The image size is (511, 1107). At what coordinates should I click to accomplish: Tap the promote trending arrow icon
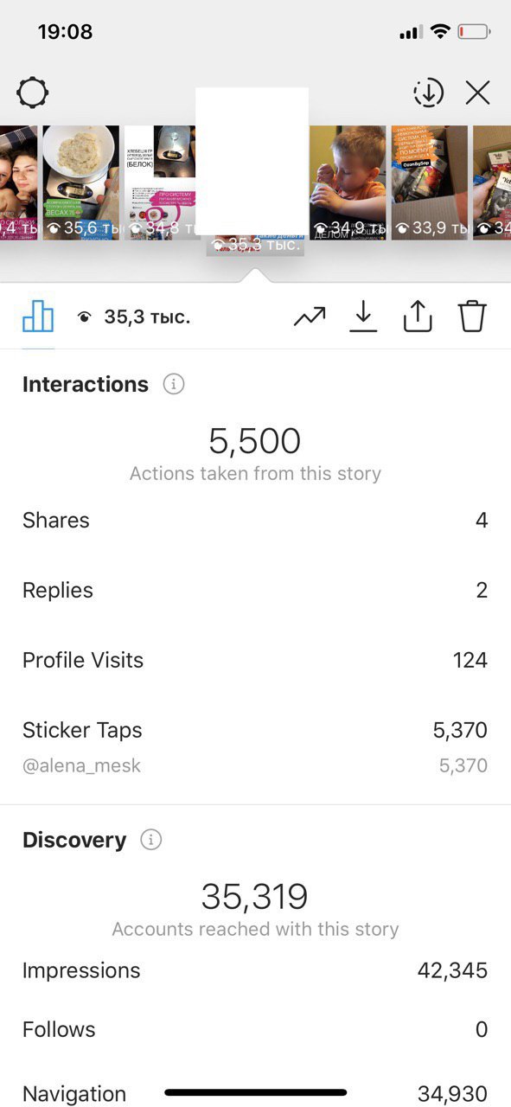[310, 317]
